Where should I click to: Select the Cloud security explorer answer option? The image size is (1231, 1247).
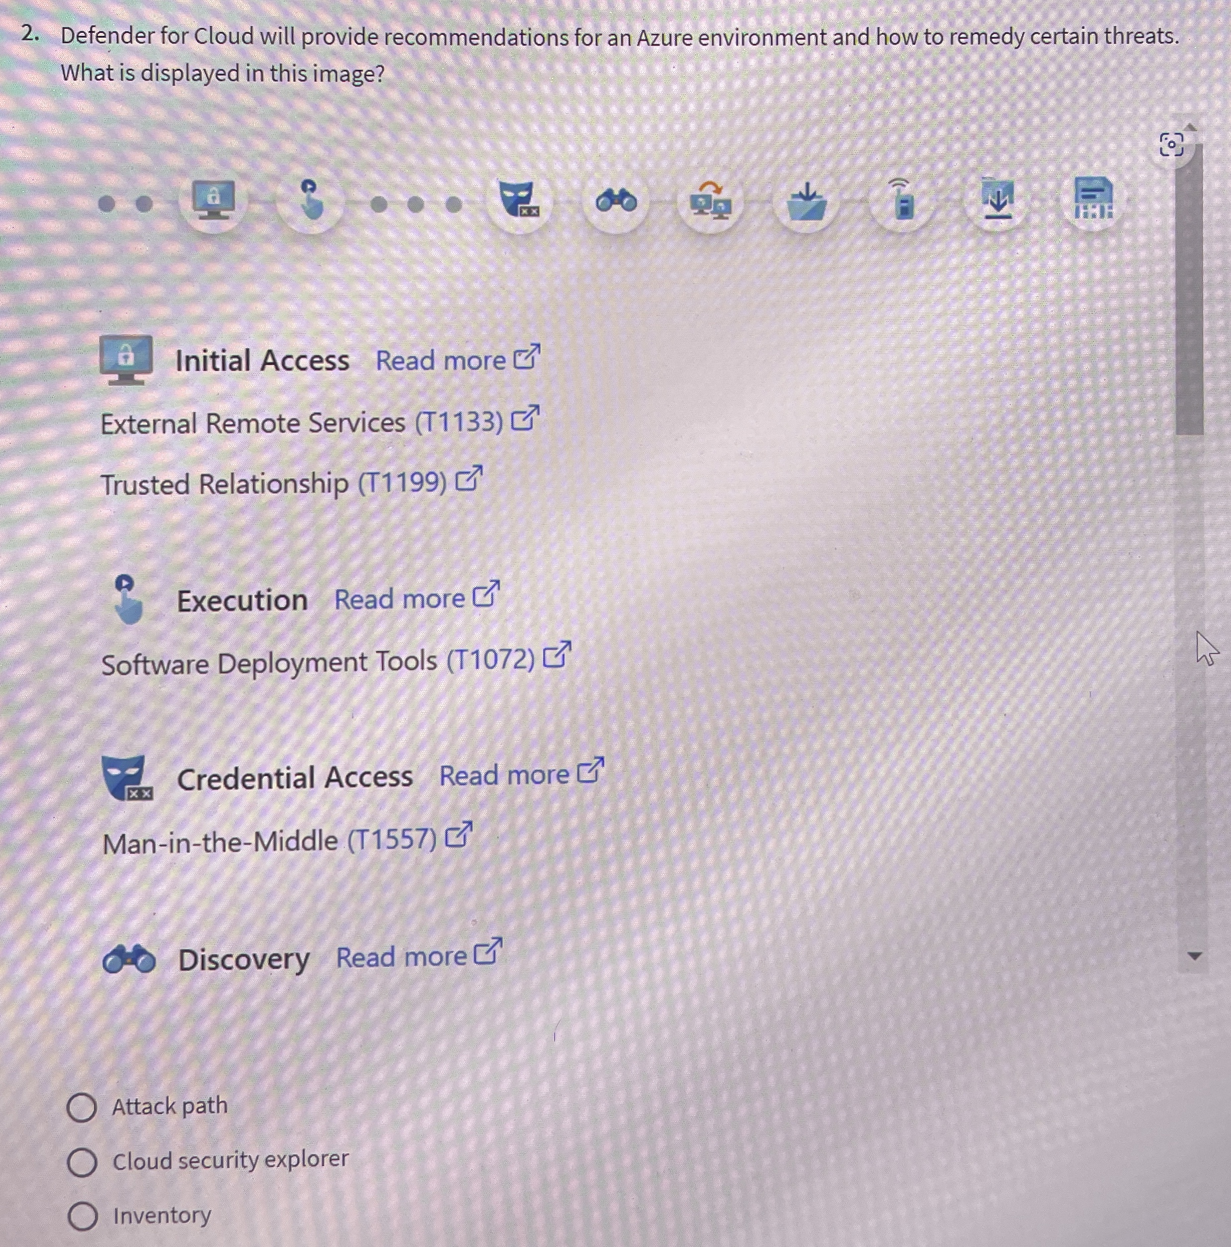point(82,1161)
